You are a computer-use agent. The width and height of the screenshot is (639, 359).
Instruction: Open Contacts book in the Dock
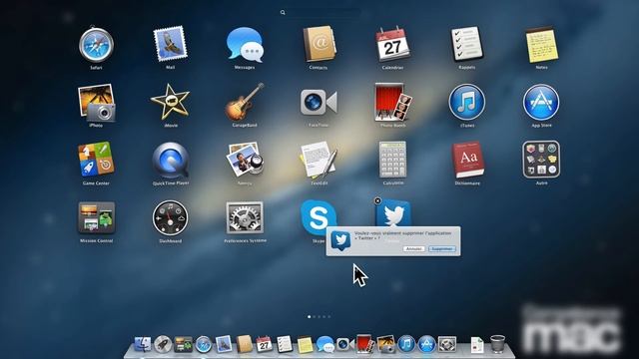[x=244, y=344]
